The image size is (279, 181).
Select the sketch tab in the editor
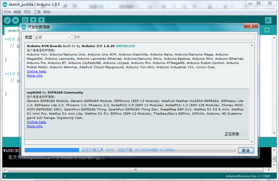click(x=12, y=31)
